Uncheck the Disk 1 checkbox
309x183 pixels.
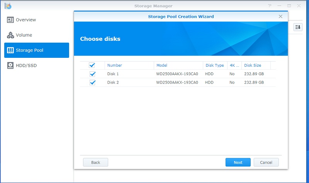(x=92, y=74)
